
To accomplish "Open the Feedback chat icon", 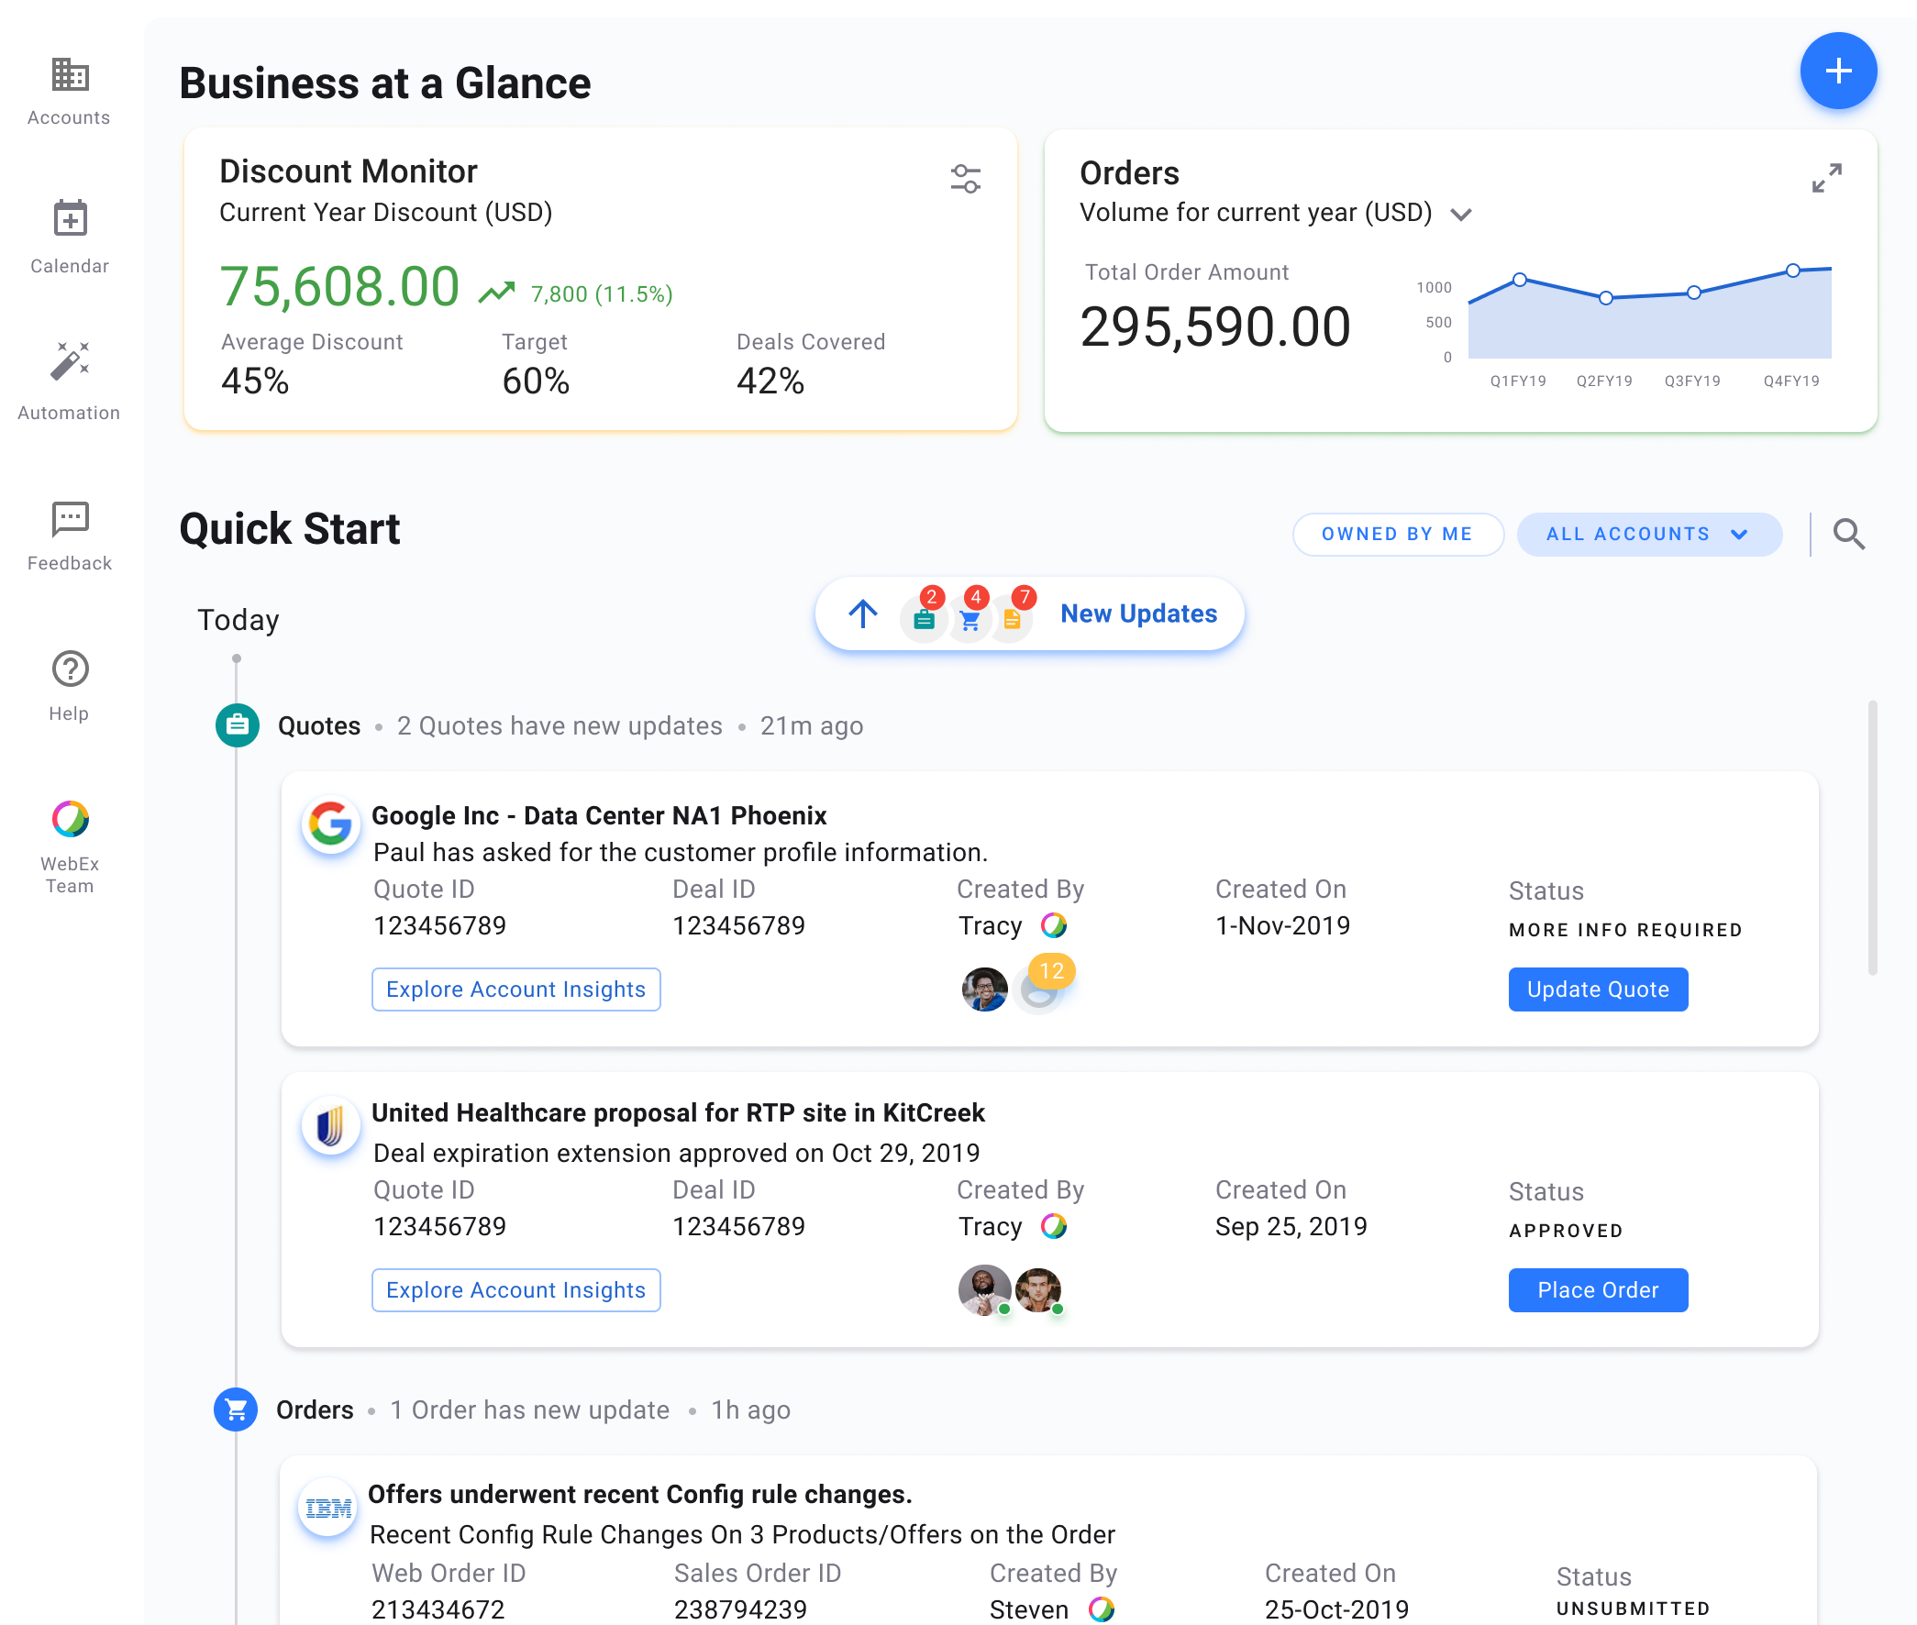I will point(69,519).
